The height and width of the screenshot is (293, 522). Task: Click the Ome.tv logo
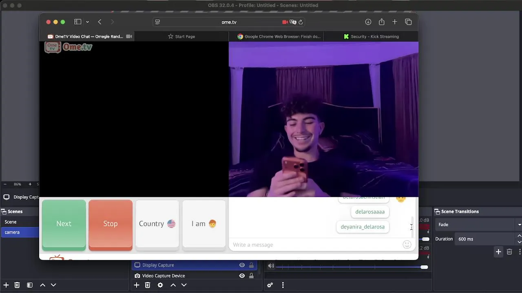(69, 47)
